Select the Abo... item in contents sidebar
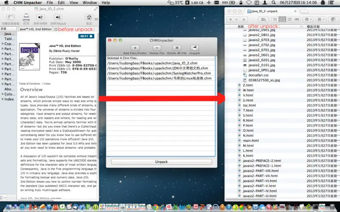This screenshot has width=340, height=212. 9,89
